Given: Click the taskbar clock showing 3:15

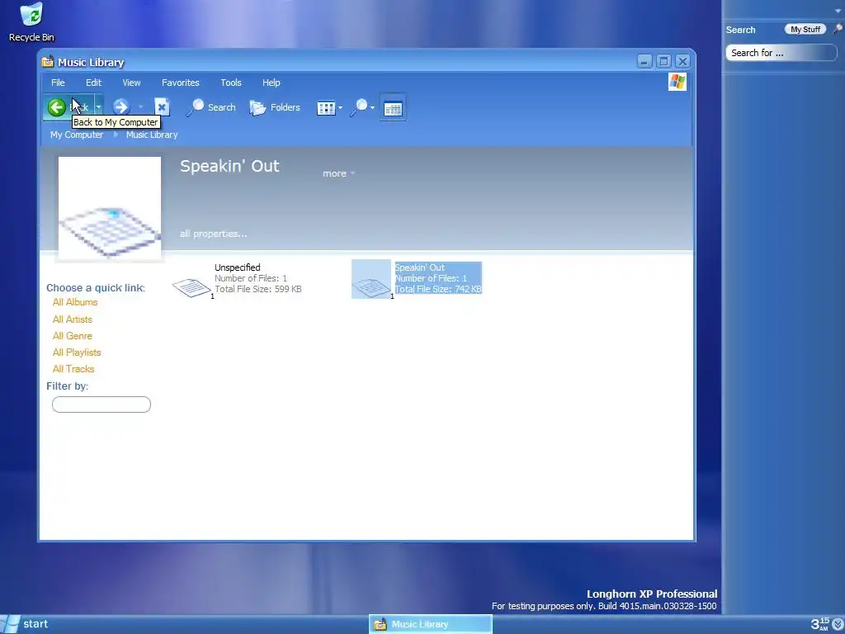Looking at the screenshot, I should [819, 624].
